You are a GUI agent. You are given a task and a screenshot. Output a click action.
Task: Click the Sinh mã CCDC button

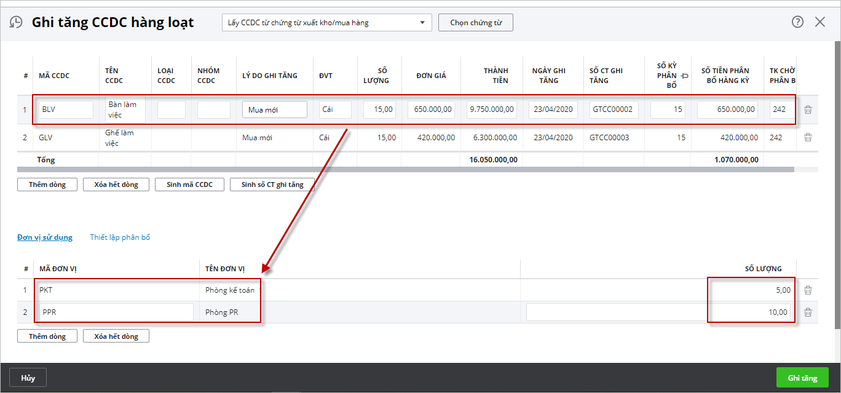[x=189, y=185]
